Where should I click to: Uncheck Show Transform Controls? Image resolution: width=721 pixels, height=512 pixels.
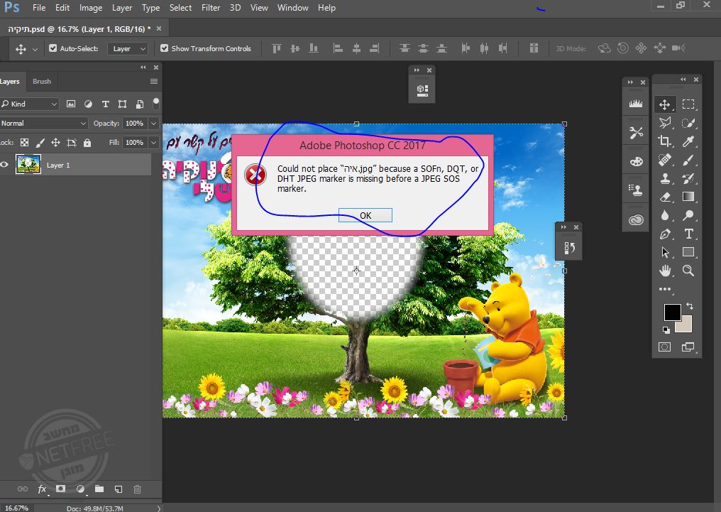coord(165,48)
